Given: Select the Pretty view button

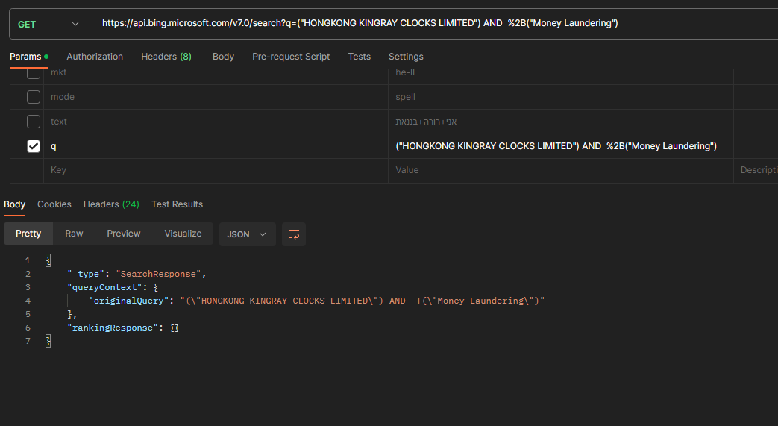Looking at the screenshot, I should pos(28,234).
